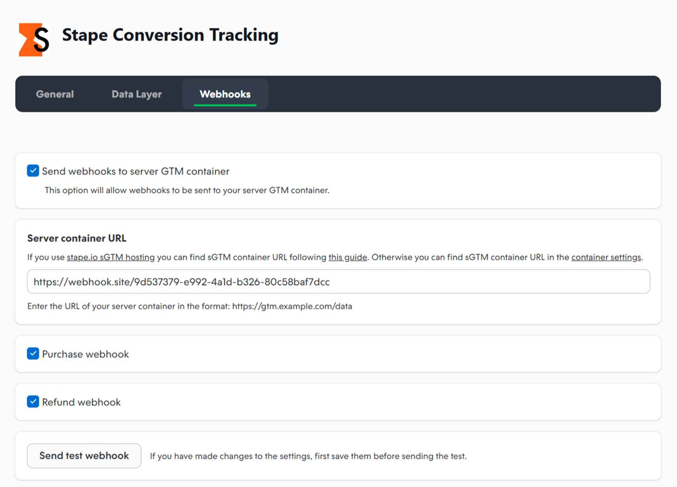Open the container settings link
The width and height of the screenshot is (677, 487).
coord(606,257)
